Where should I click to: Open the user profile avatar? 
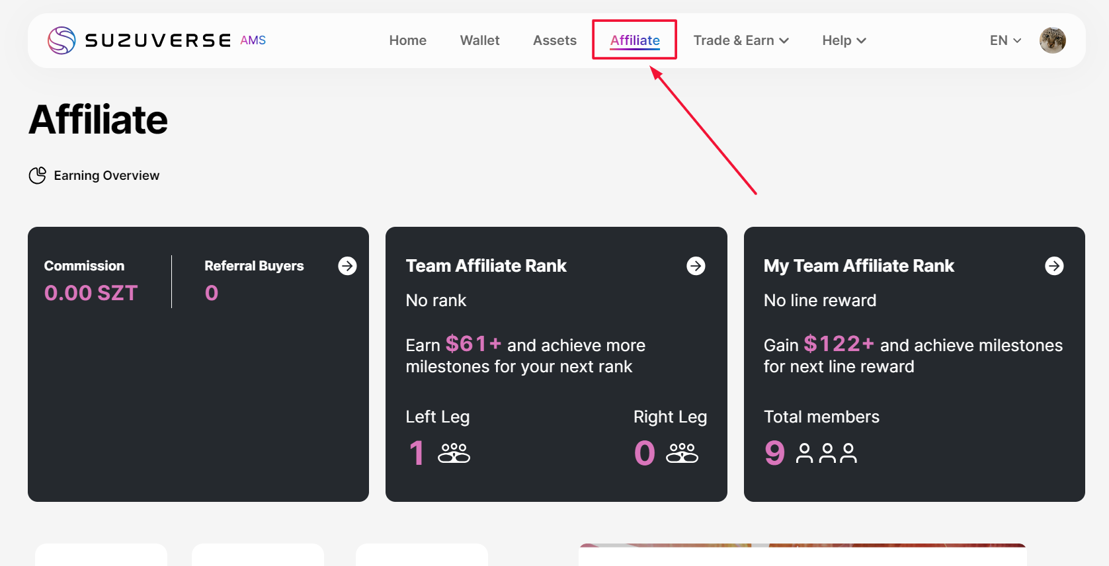[x=1052, y=40]
